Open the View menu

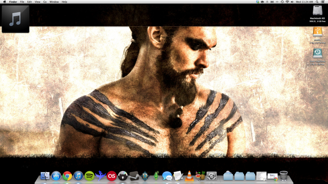37,2
